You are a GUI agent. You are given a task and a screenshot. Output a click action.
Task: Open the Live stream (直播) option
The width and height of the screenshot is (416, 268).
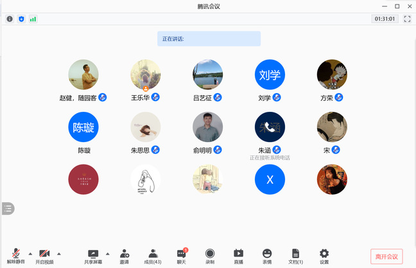238,256
